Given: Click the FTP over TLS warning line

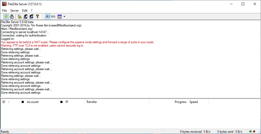Looking at the screenshot, I should pos(43,46).
